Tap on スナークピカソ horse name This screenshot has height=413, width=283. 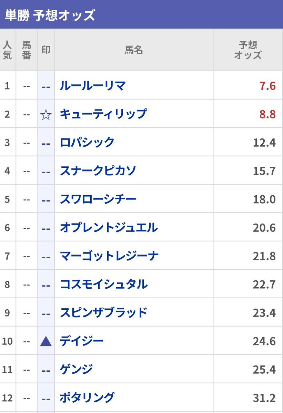tap(98, 171)
